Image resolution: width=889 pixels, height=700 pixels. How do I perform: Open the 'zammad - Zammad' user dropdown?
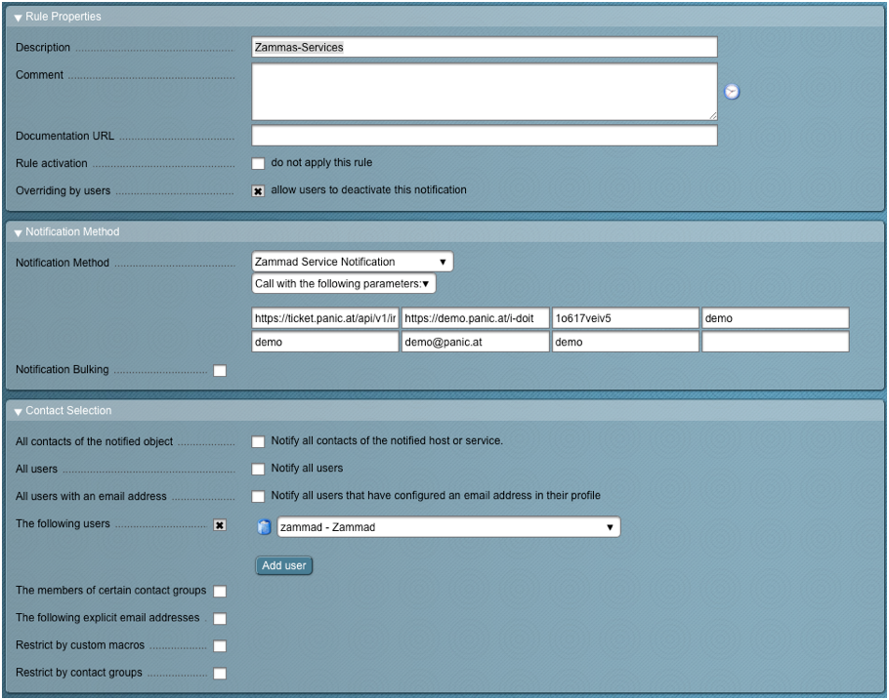coord(448,527)
